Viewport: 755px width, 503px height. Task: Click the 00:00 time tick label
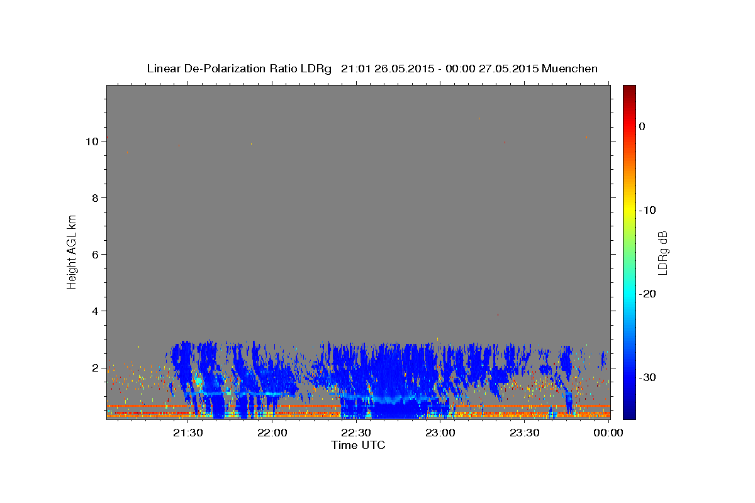pyautogui.click(x=608, y=433)
